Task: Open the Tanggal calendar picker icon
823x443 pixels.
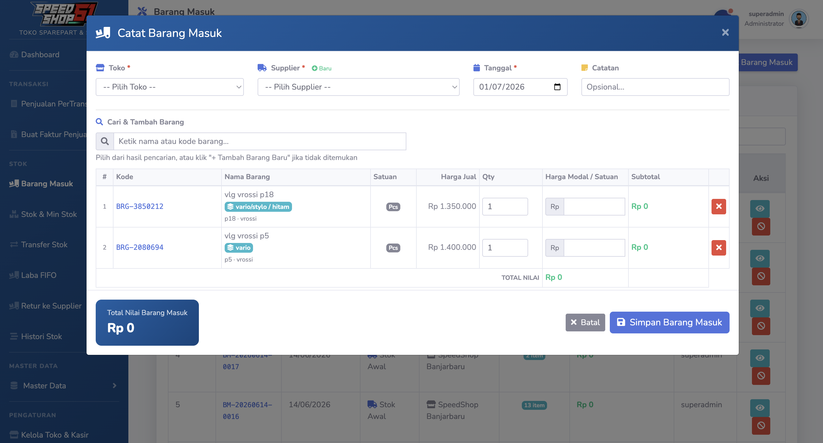Action: pyautogui.click(x=557, y=87)
